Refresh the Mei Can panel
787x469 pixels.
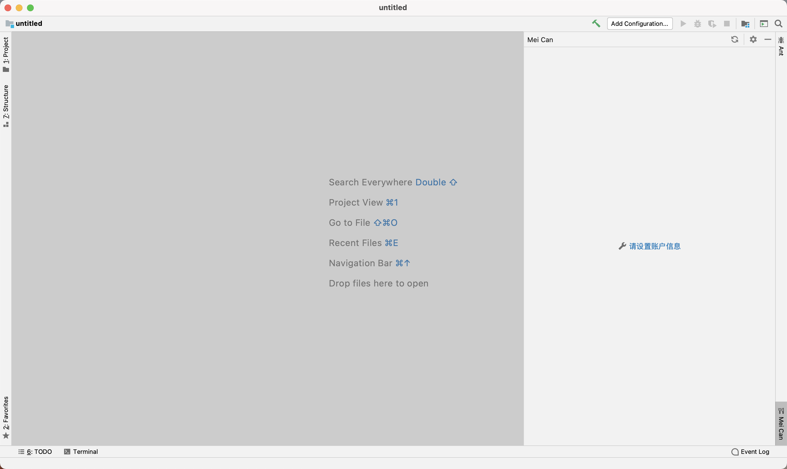point(734,40)
